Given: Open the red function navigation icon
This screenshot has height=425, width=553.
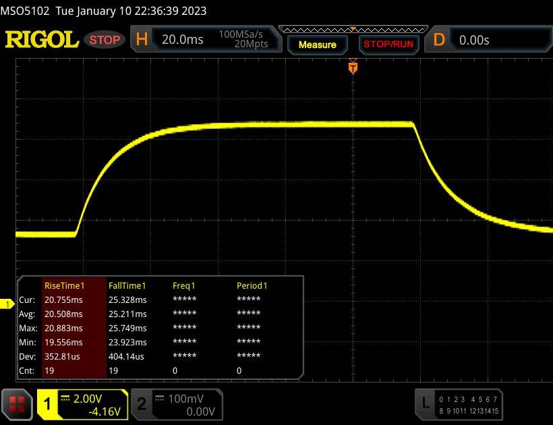Looking at the screenshot, I should (x=17, y=404).
